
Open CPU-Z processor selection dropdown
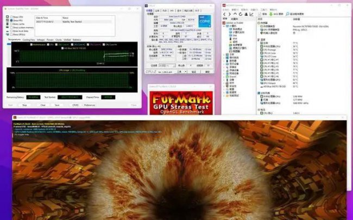pos(167,66)
